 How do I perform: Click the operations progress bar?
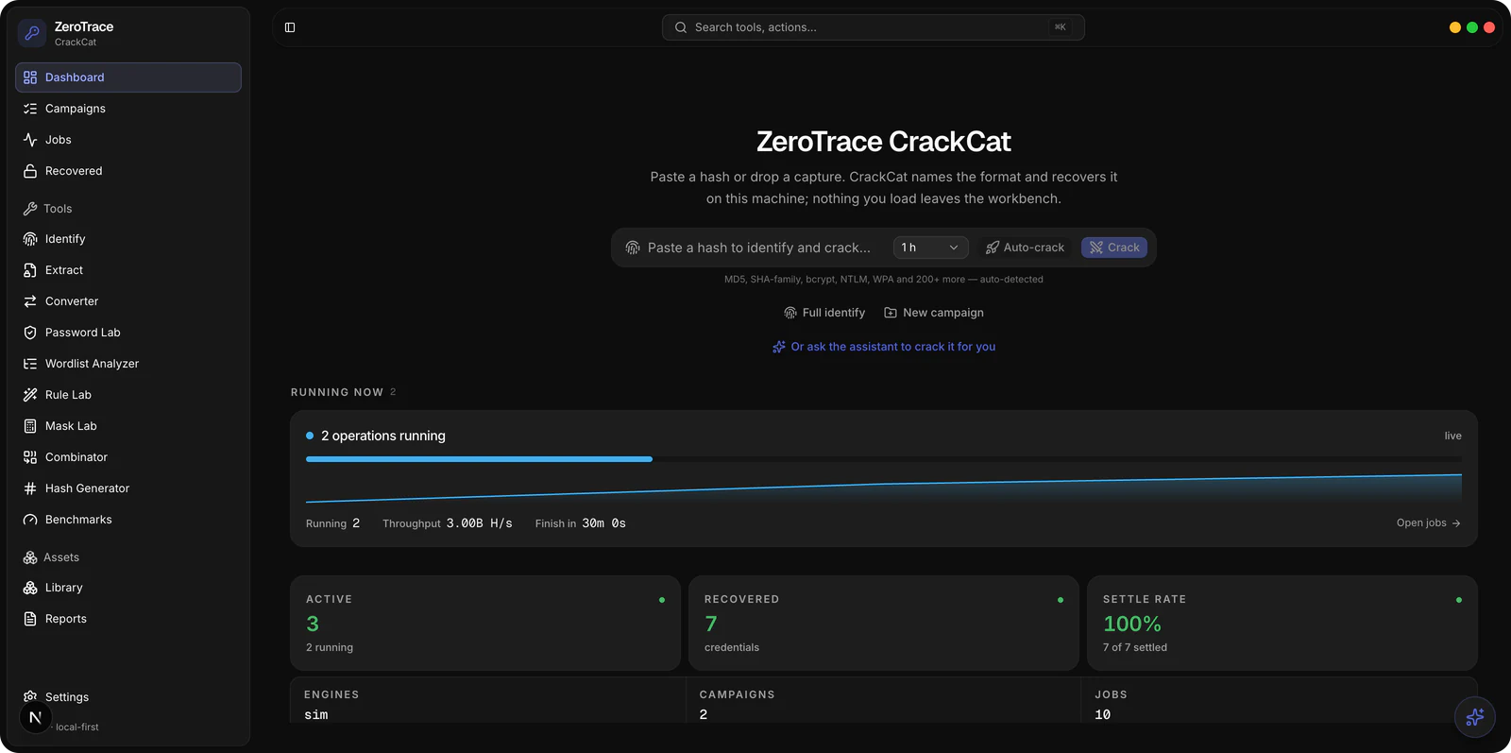884,459
